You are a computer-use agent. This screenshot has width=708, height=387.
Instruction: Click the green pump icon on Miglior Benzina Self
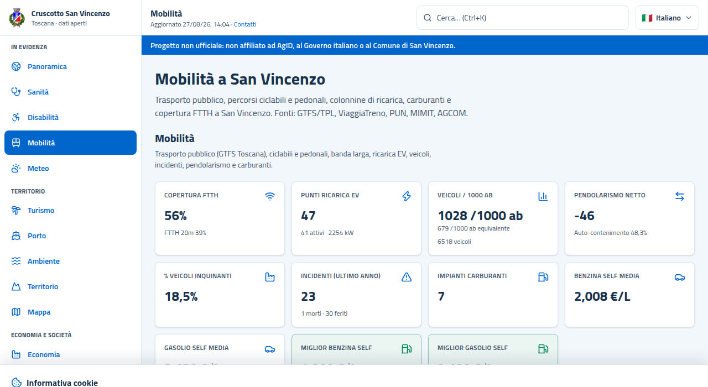point(407,349)
